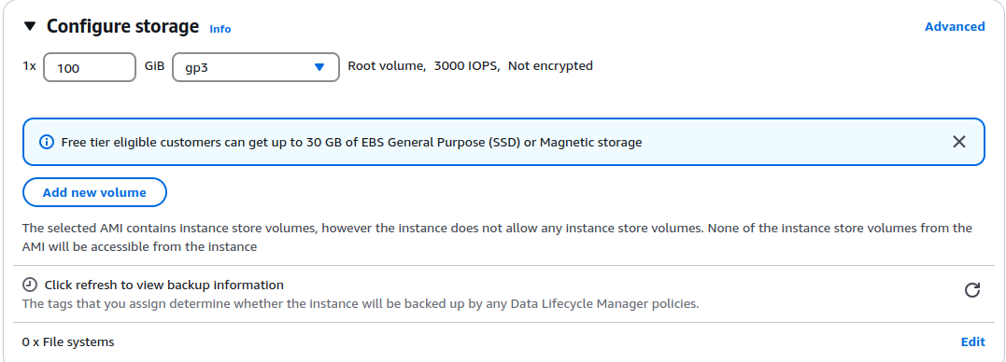Edit the file systems settings
Screen dimensions: 1006x362
972,342
